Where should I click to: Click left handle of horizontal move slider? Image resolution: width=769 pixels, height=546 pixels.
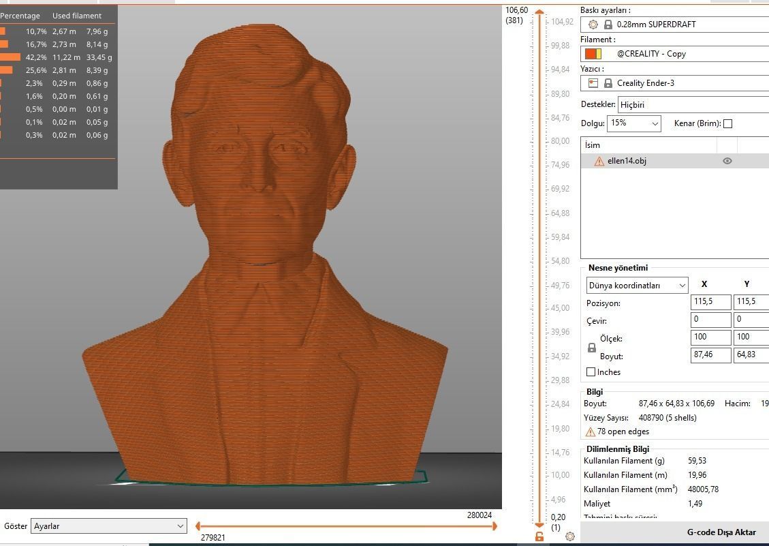pos(198,526)
